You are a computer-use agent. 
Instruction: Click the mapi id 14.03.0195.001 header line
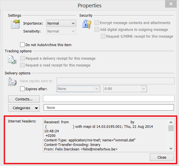(99, 127)
